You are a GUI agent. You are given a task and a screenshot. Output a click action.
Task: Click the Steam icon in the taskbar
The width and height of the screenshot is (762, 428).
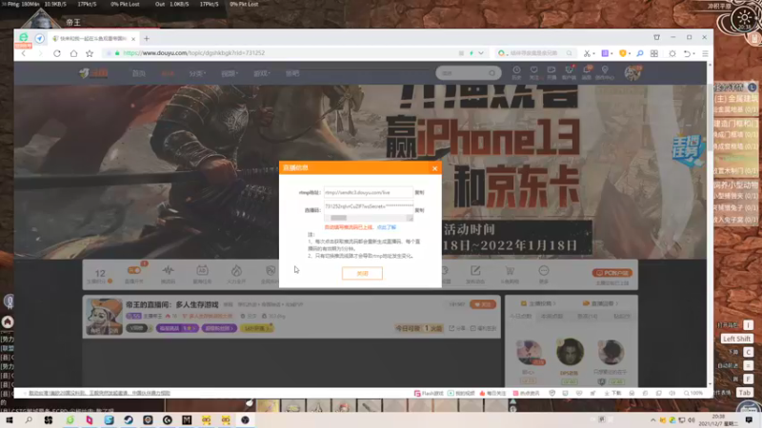coord(129,419)
